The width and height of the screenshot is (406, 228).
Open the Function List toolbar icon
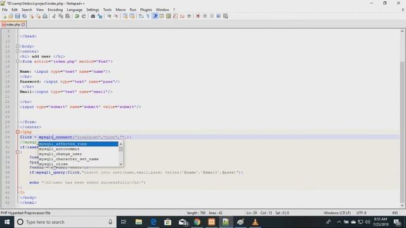pos(175,16)
